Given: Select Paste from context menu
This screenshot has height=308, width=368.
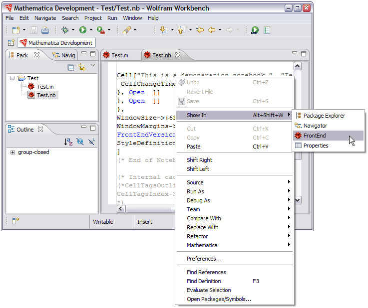Looking at the screenshot, I should pos(235,147).
